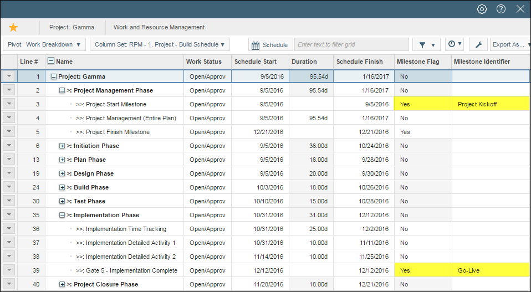Expand the Test Phase node
Viewport: 531px width, 292px height.
click(62, 201)
